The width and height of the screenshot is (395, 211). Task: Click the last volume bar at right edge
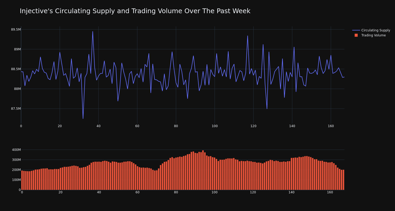343,180
